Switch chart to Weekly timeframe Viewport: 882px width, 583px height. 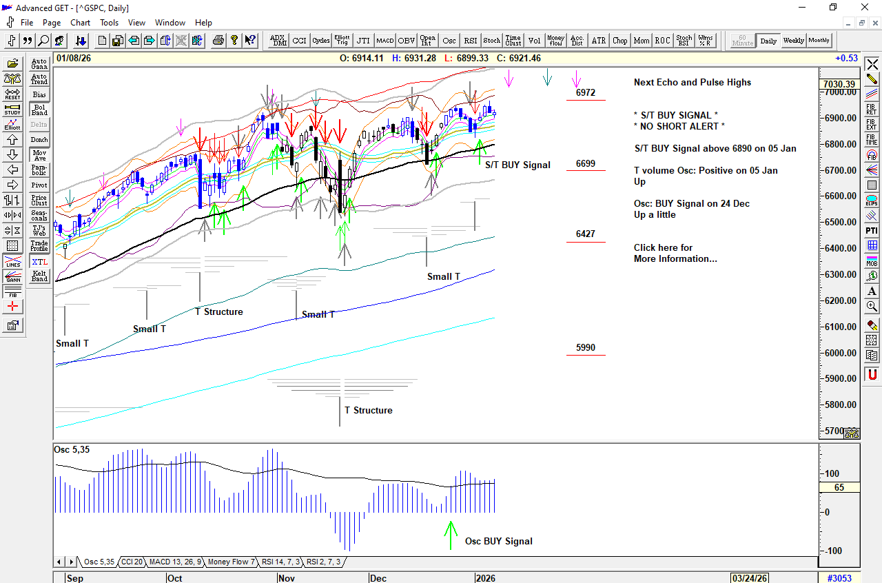click(x=794, y=41)
